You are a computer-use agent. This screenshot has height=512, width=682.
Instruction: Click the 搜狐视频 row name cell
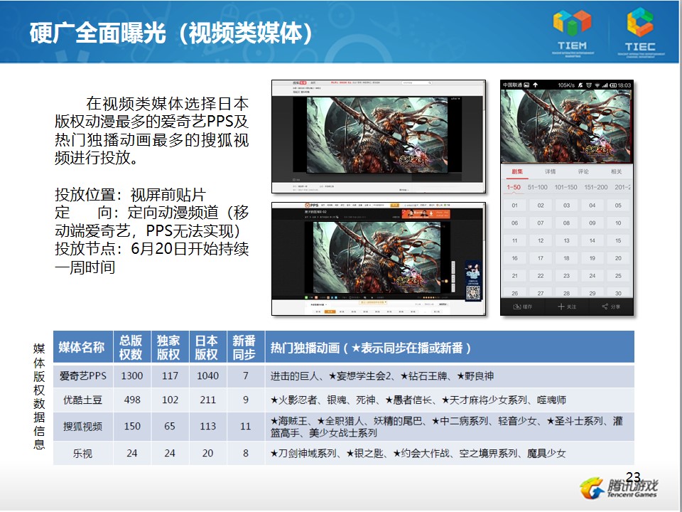pyautogui.click(x=82, y=426)
